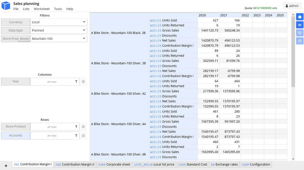Image resolution: width=304 pixels, height=170 pixels.
Task: Click cell value 1441120.73
Action: pyautogui.click(x=208, y=30)
